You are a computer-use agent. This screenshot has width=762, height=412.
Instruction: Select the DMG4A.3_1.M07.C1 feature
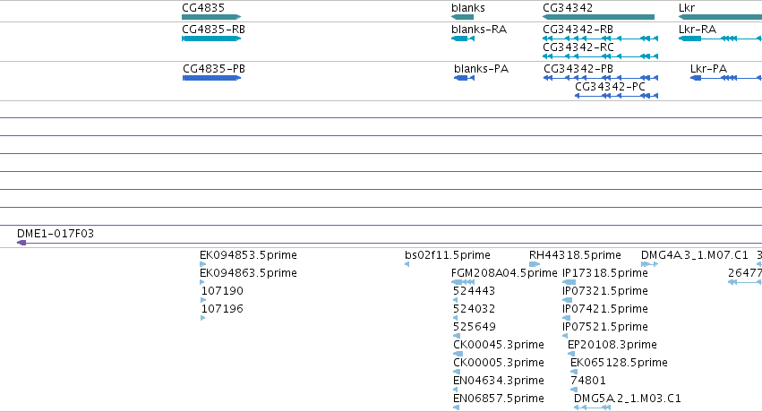pyautogui.click(x=650, y=264)
